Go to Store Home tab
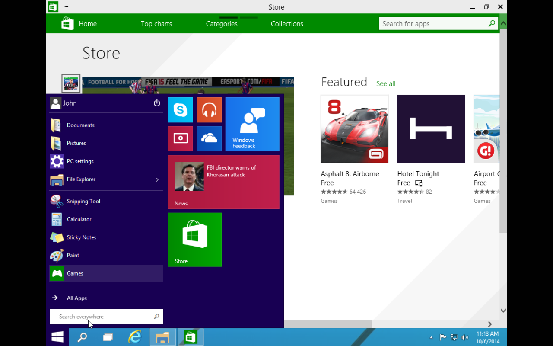Viewport: 553px width, 346px height. click(x=88, y=24)
